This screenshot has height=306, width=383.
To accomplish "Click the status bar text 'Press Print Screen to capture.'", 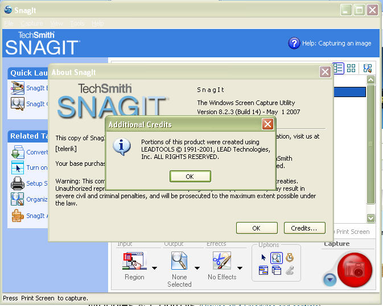I will (x=46, y=298).
